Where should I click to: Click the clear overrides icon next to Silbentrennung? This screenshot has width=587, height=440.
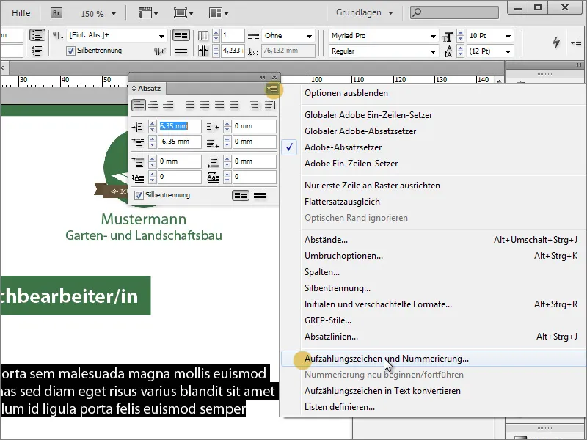pyautogui.click(x=160, y=51)
